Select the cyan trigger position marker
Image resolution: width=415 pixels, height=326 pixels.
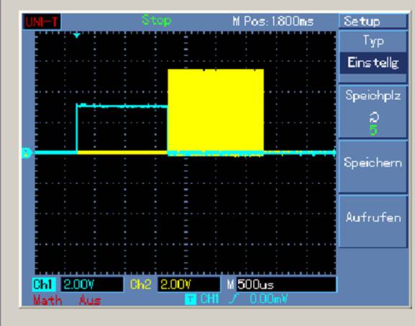77,35
